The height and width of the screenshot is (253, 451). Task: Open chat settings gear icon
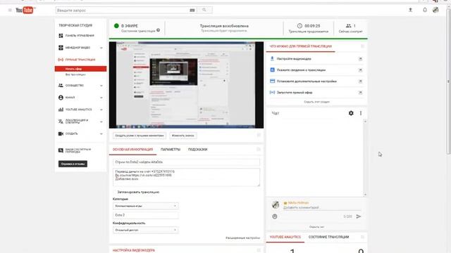351,113
